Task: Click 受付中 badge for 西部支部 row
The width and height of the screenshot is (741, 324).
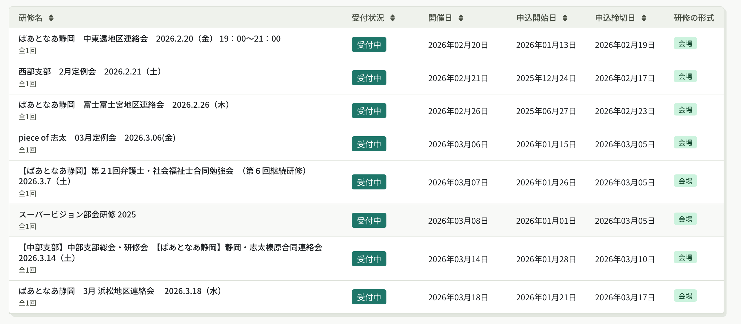Action: tap(369, 78)
